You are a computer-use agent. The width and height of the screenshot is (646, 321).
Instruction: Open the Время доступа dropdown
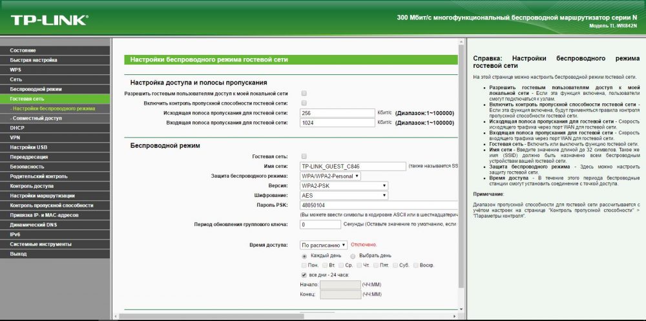(324, 245)
